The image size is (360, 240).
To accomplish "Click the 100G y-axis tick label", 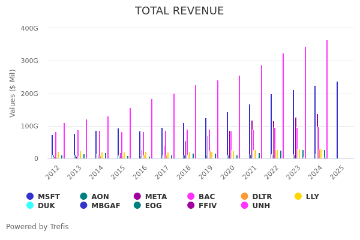I will pyautogui.click(x=29, y=126).
